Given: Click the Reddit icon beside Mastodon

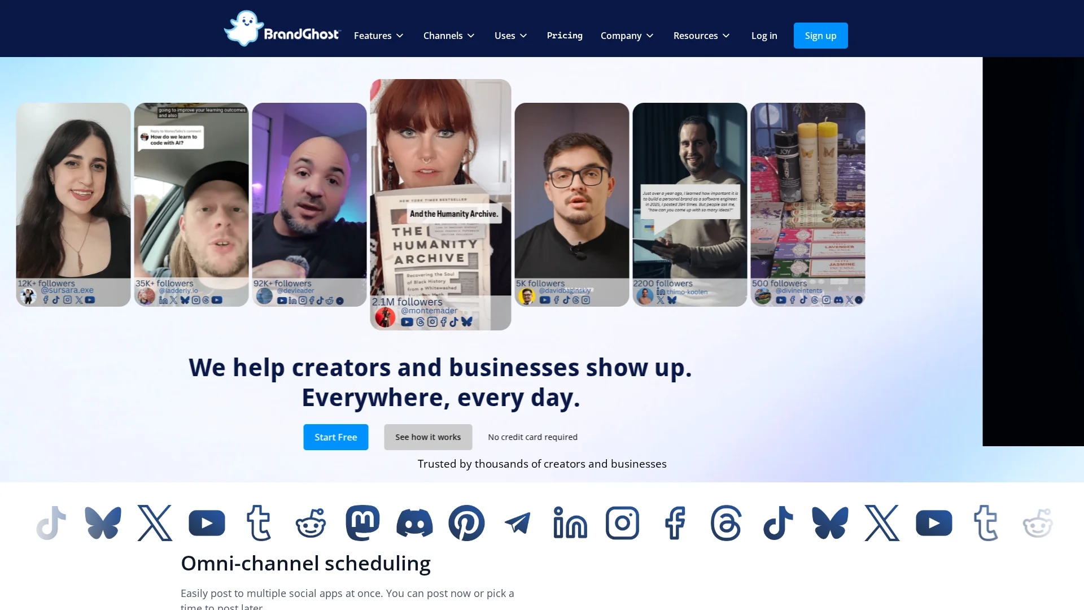Looking at the screenshot, I should [311, 523].
